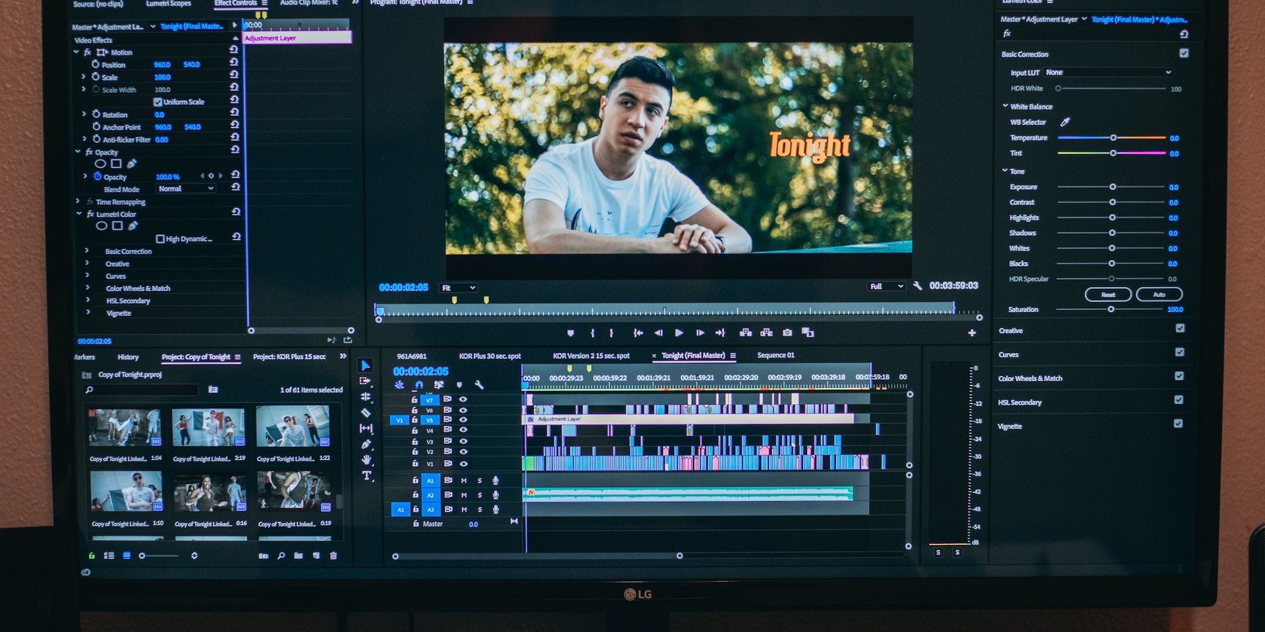The image size is (1265, 632).
Task: Click the Reset button in Lumetri Color
Action: [x=1108, y=294]
